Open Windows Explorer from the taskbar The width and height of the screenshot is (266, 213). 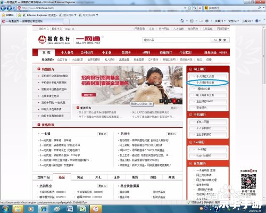pos(18,209)
